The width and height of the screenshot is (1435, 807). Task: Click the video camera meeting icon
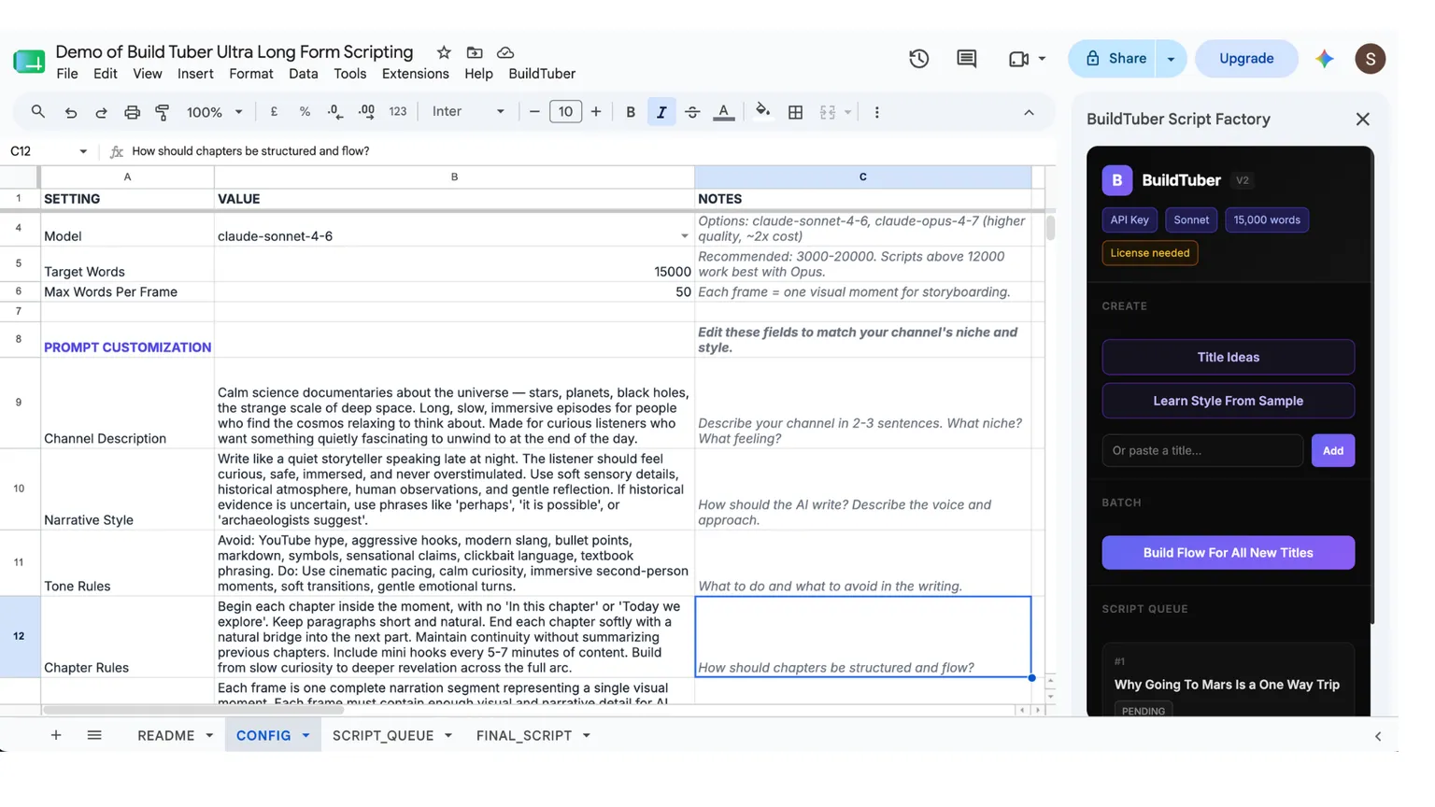click(x=1018, y=59)
